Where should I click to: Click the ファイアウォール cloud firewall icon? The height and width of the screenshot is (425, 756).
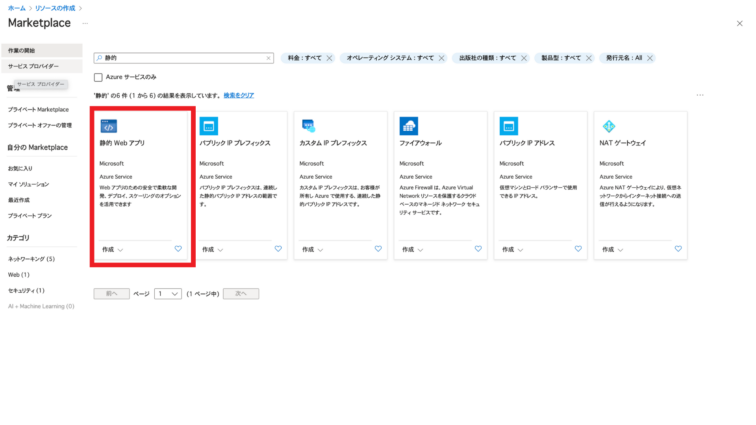pos(409,126)
